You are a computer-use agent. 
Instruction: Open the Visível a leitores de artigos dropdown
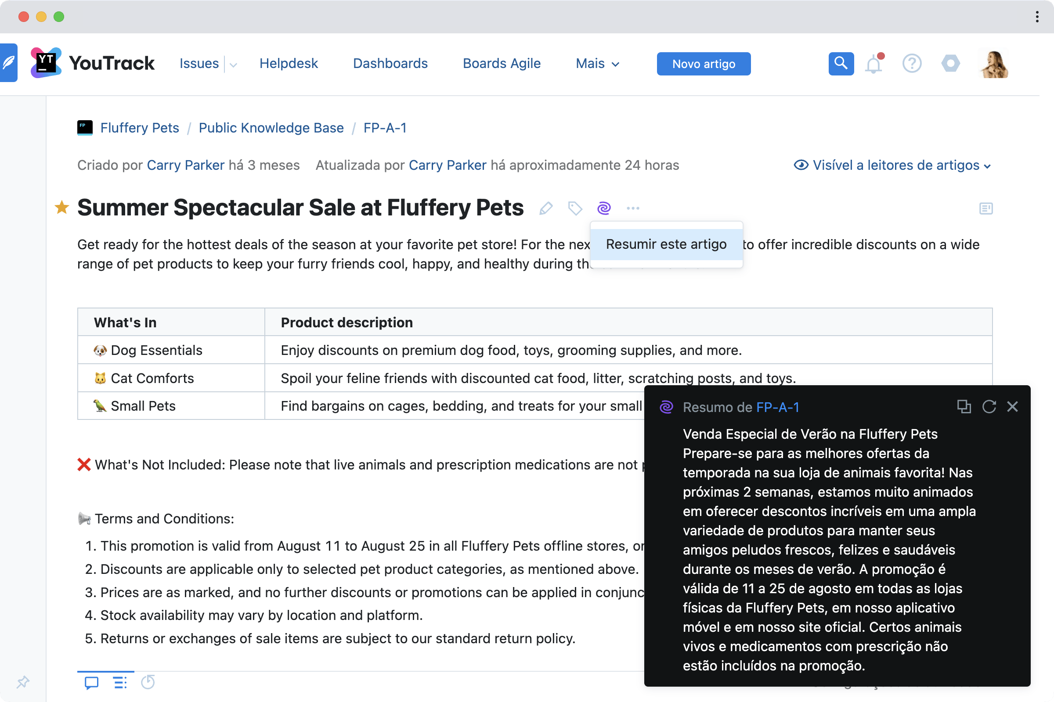pos(892,166)
